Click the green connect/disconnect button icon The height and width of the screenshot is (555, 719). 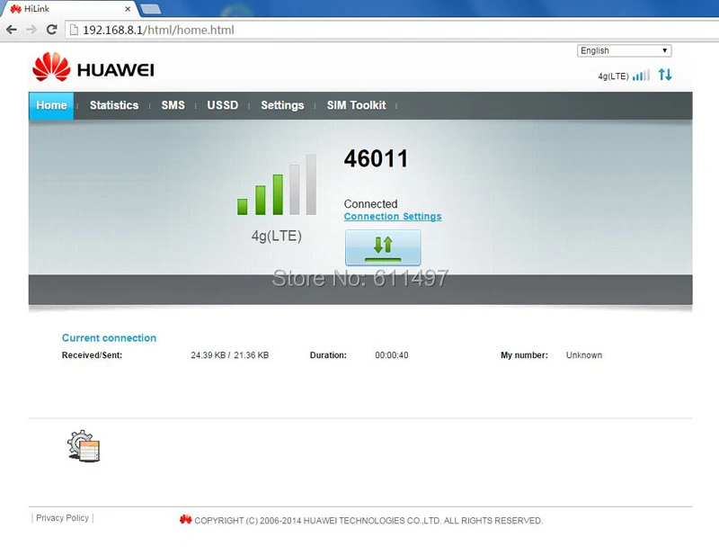[383, 246]
